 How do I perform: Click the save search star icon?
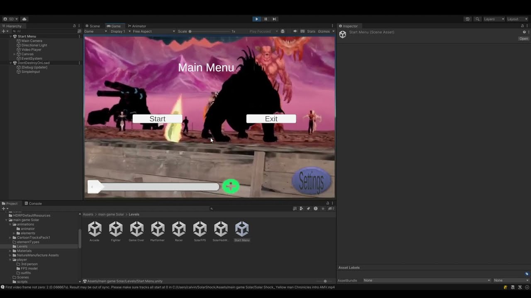point(323,209)
